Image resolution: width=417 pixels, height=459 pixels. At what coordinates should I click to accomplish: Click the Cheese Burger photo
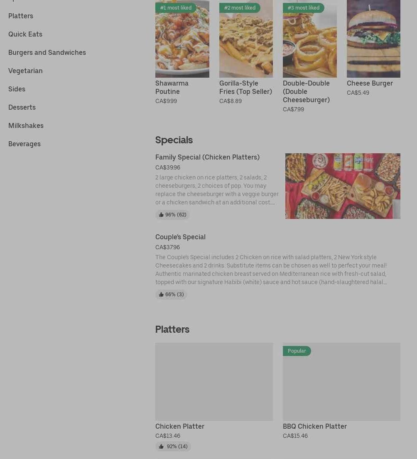[x=373, y=39]
